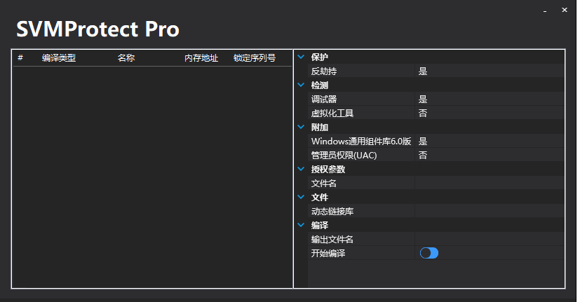Select the Windows通用组件库6.0版 label
580x302 pixels.
pos(361,142)
